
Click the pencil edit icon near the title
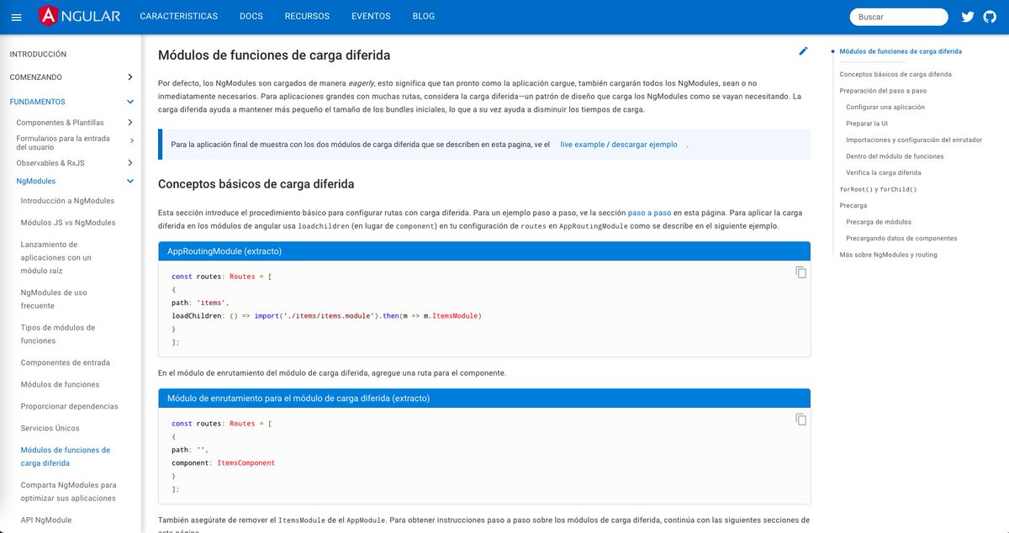click(x=803, y=51)
